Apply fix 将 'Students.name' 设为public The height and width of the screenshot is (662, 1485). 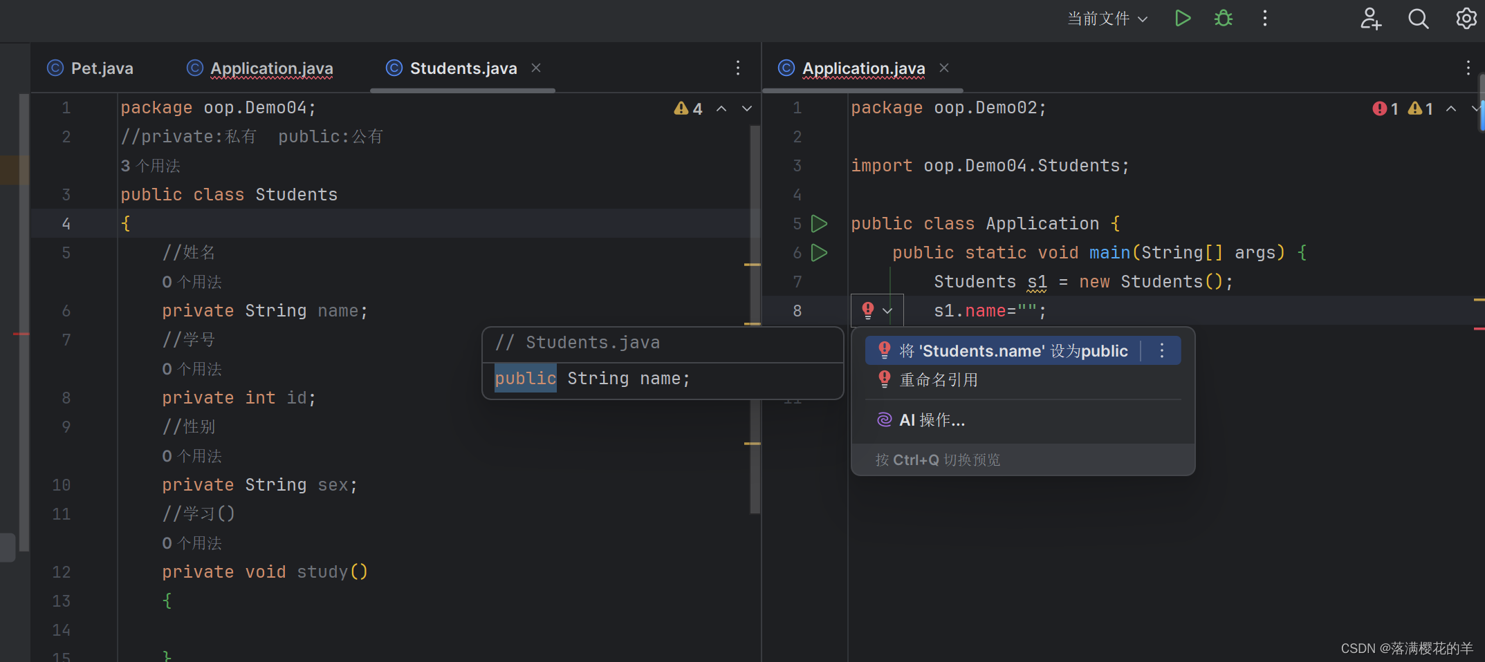click(1014, 351)
